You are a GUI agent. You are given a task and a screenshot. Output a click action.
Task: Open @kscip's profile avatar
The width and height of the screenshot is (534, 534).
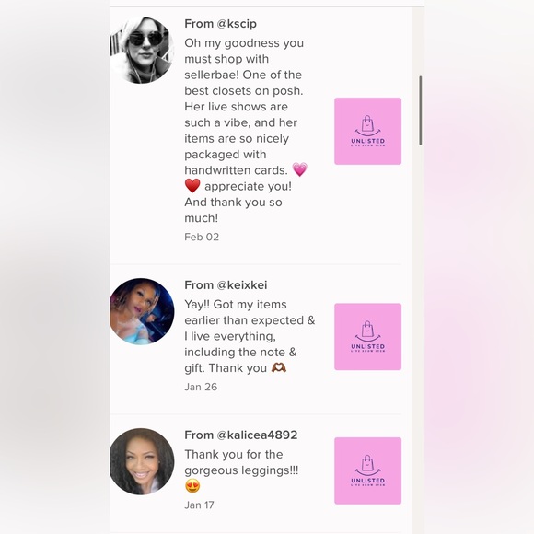[142, 51]
